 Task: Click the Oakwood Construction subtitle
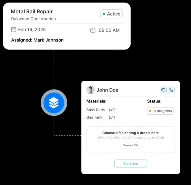click(33, 19)
